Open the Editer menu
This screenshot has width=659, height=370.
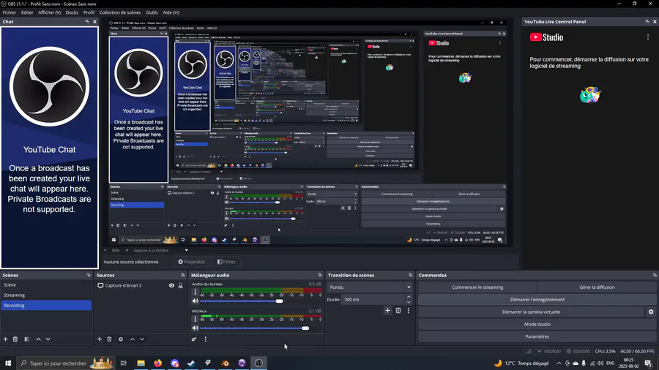27,12
